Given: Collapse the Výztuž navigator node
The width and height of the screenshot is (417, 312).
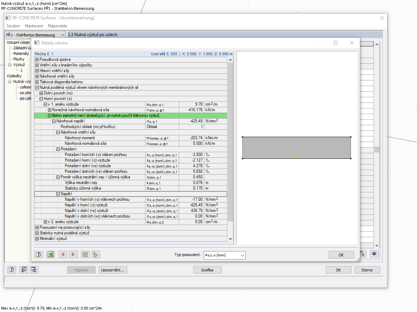Looking at the screenshot, I should pyautogui.click(x=9, y=64).
